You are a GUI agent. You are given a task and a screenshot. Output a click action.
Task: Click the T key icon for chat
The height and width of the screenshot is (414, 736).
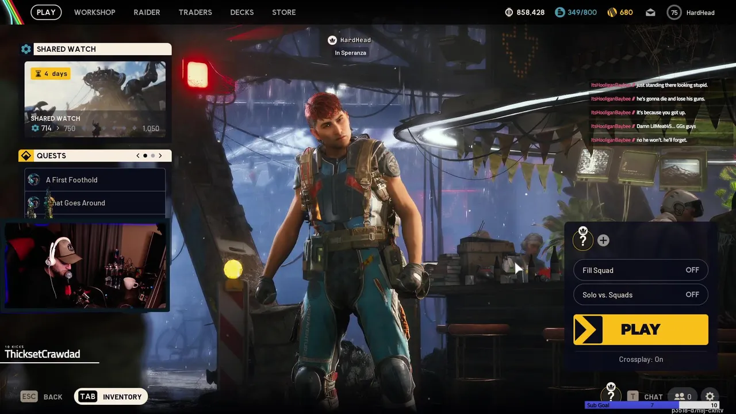[632, 396]
